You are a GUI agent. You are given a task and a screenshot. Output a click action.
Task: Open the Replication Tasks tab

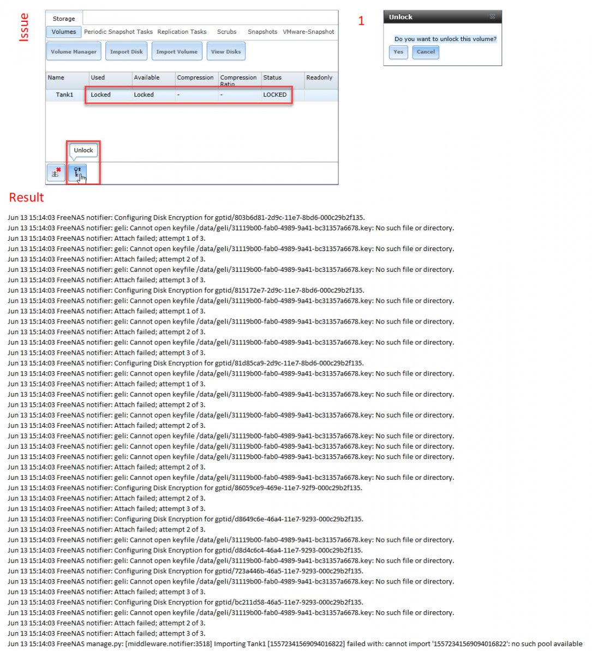(x=182, y=32)
